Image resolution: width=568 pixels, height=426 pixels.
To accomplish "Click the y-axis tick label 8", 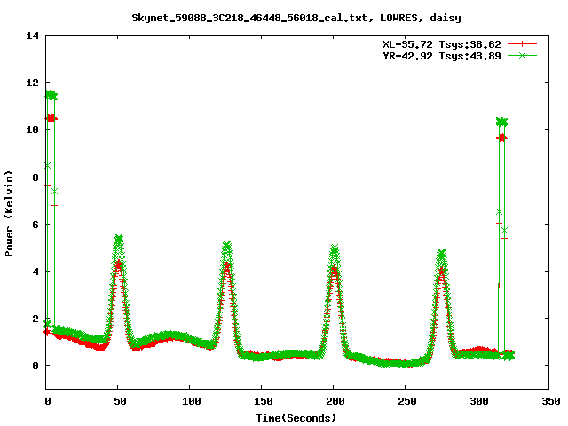I will [x=35, y=177].
